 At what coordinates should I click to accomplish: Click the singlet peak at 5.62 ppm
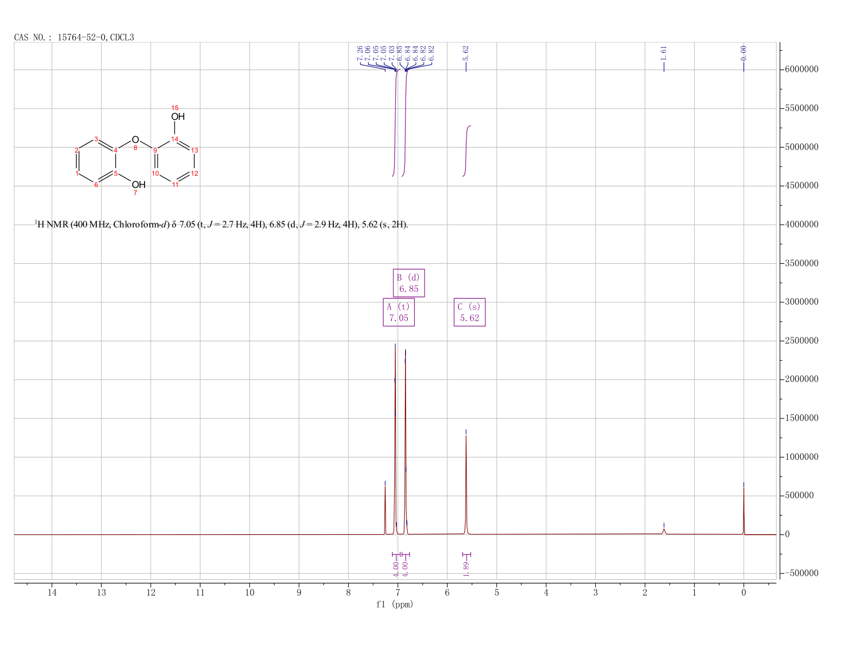point(466,487)
